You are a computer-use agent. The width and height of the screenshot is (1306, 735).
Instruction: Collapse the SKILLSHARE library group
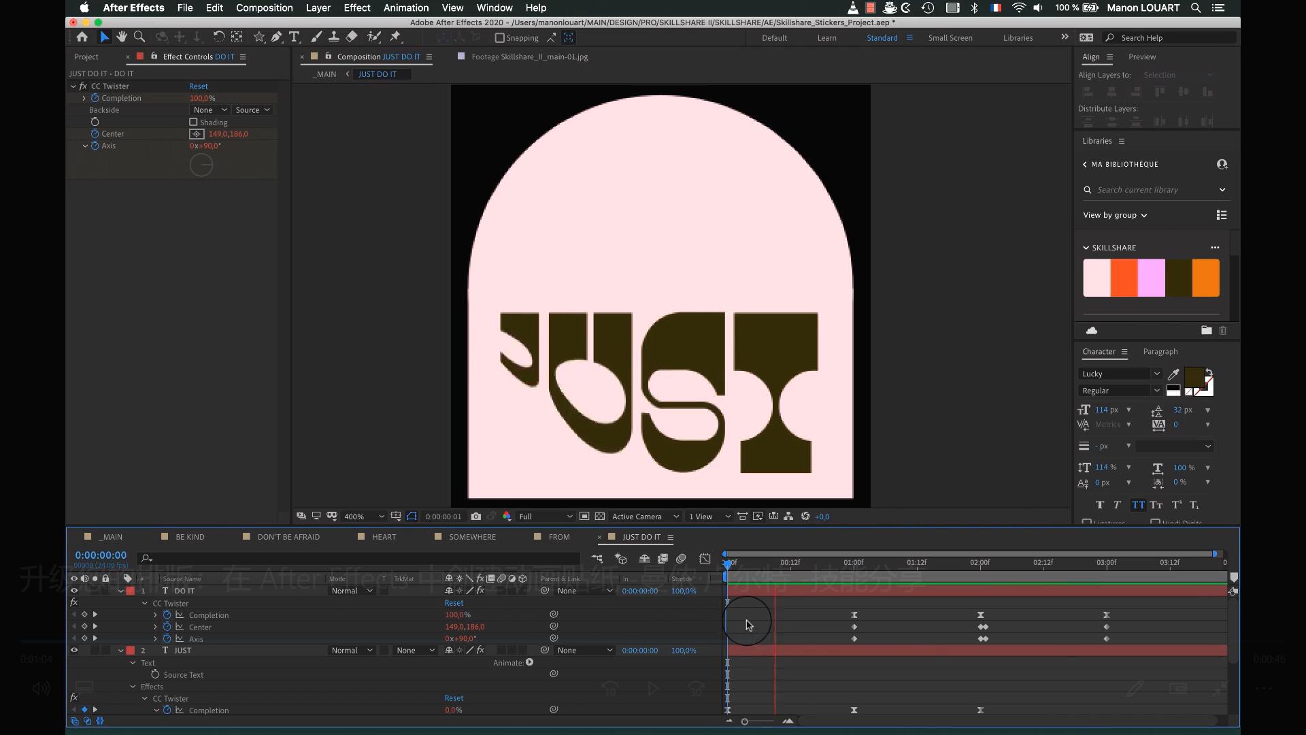point(1086,248)
